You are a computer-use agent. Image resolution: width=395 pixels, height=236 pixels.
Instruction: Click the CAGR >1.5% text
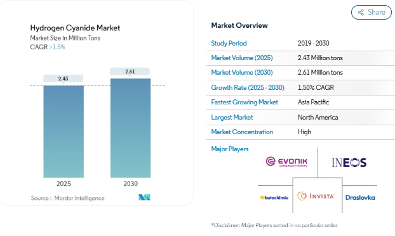(48, 47)
